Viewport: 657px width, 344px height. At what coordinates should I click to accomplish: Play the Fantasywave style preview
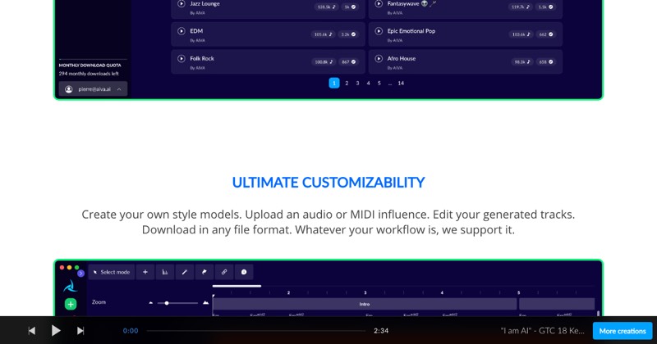379,4
